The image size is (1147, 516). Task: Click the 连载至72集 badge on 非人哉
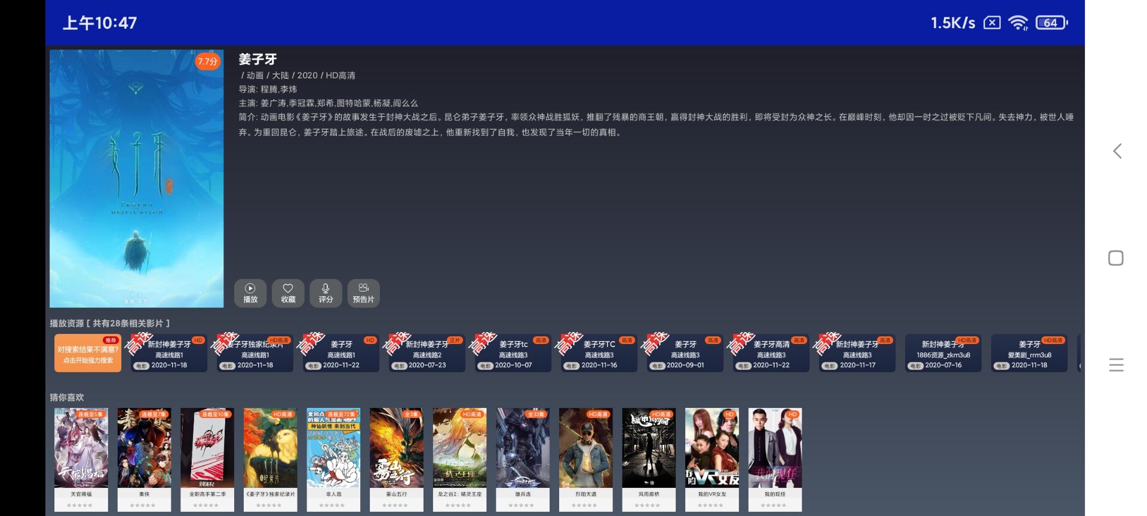click(x=341, y=414)
